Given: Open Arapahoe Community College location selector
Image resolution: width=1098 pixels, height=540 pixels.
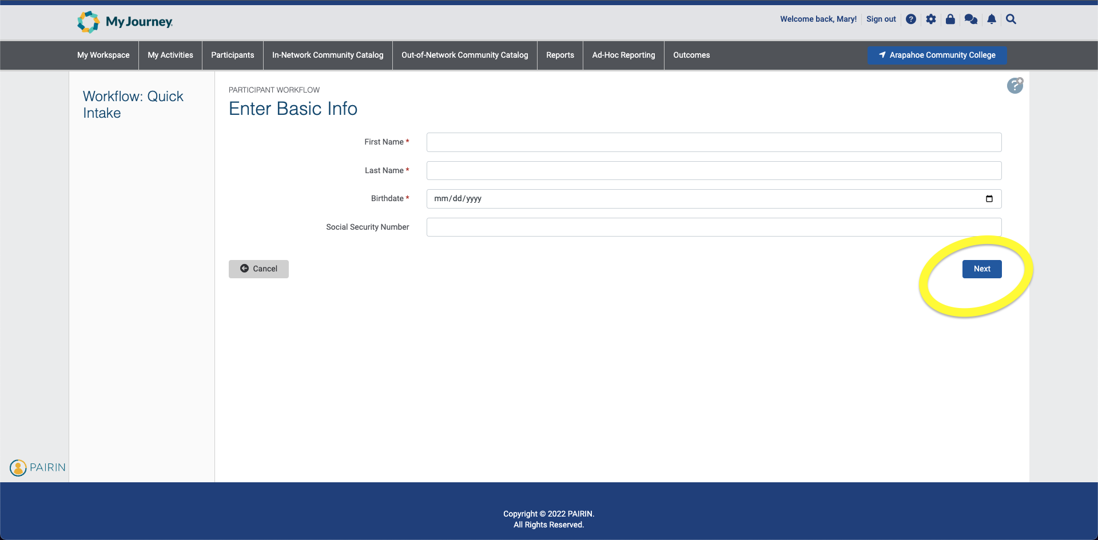Looking at the screenshot, I should (937, 55).
